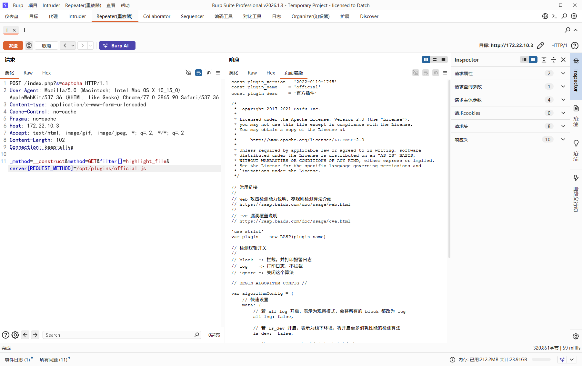Image resolution: width=582 pixels, height=366 pixels.
Task: Expand the 请求主体参数 section
Action: click(x=510, y=100)
